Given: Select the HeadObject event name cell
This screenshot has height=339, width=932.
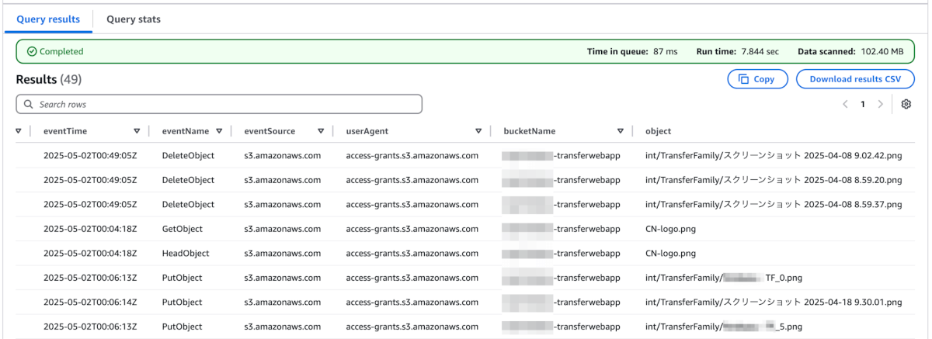Looking at the screenshot, I should click(185, 254).
